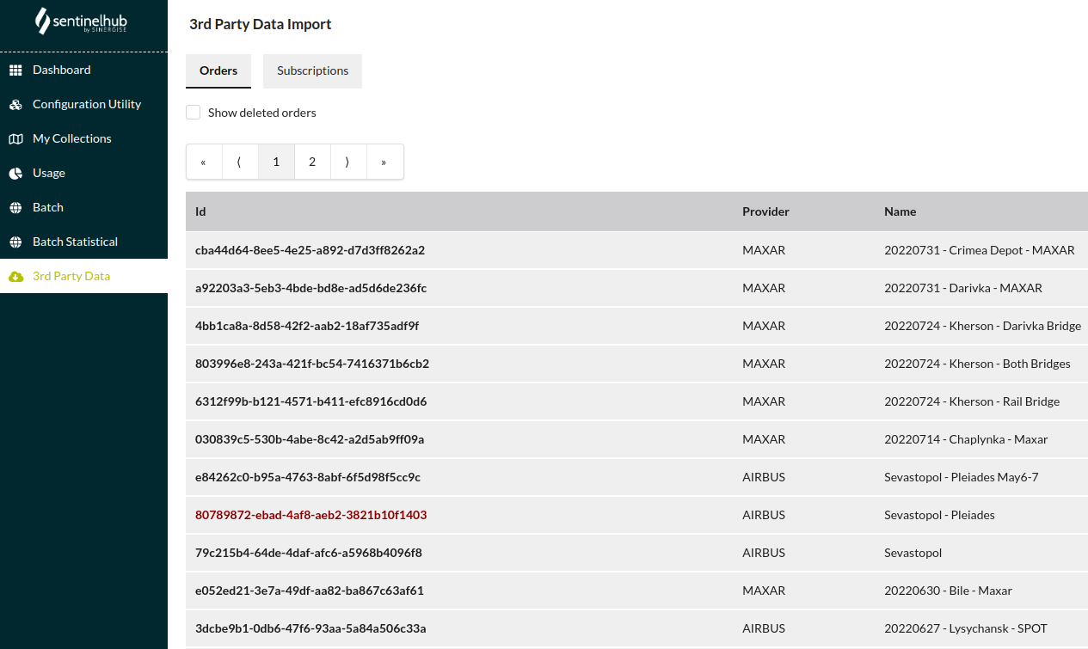Open order e052ed21-3e7a-49df-aa82-ba867c63af61

click(x=310, y=591)
